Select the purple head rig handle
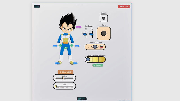Image resolution: width=180 pixels, height=101 pixels. (79, 27)
